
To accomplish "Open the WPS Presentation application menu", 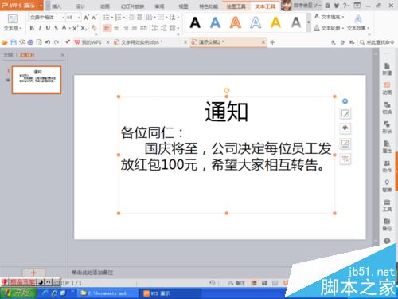I will 21,6.
